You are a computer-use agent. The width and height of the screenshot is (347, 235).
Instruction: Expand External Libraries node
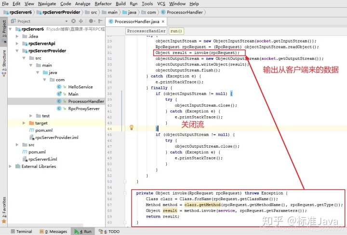pyautogui.click(x=10, y=166)
